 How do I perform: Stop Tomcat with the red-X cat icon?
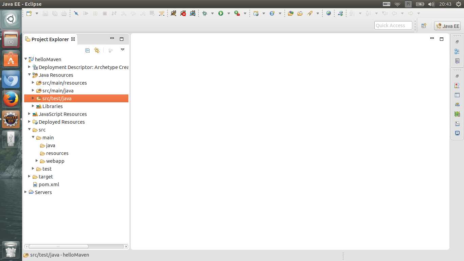click(x=183, y=13)
